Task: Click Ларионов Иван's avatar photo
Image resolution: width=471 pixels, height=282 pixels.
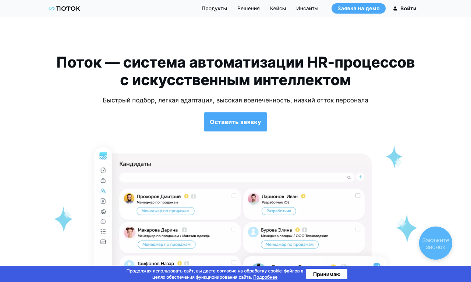Action: pos(254,199)
